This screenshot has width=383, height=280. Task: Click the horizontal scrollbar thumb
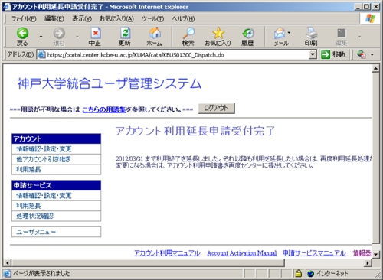148,262
